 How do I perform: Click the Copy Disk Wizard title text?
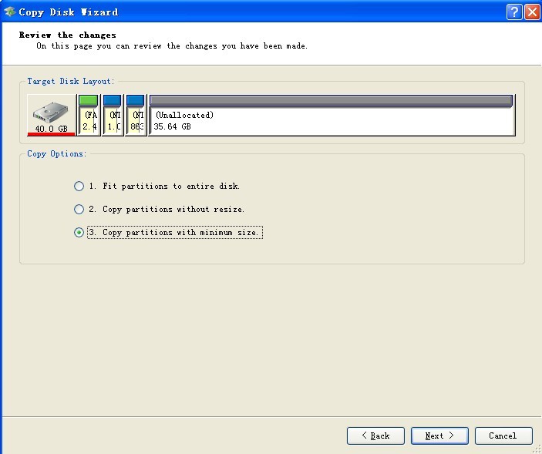(x=69, y=12)
